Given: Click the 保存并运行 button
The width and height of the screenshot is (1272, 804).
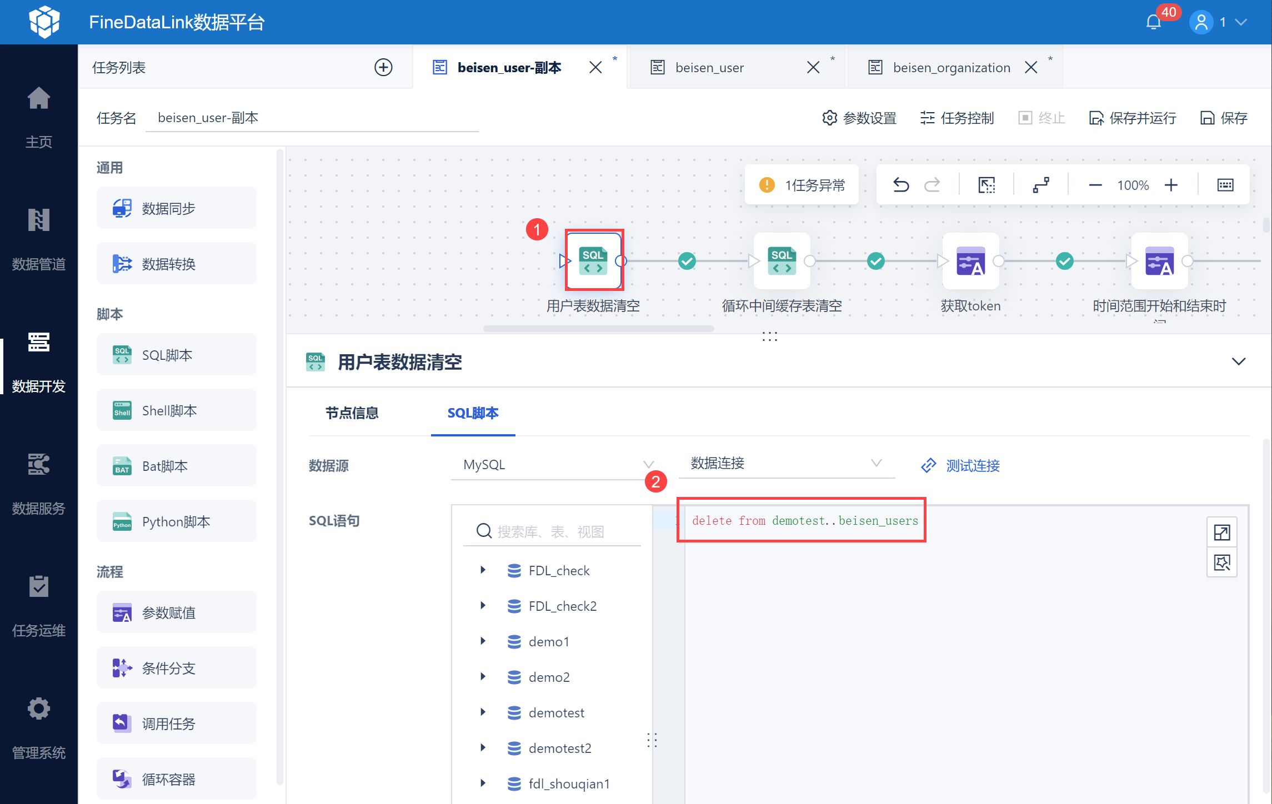Looking at the screenshot, I should (x=1133, y=118).
